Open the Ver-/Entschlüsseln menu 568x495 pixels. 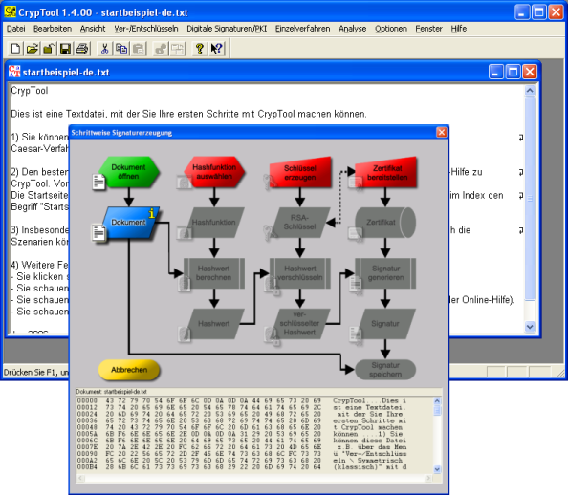[x=146, y=29]
